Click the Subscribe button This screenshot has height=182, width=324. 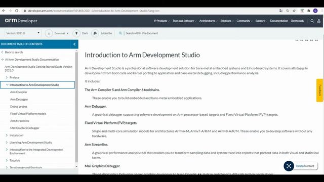[102, 33]
